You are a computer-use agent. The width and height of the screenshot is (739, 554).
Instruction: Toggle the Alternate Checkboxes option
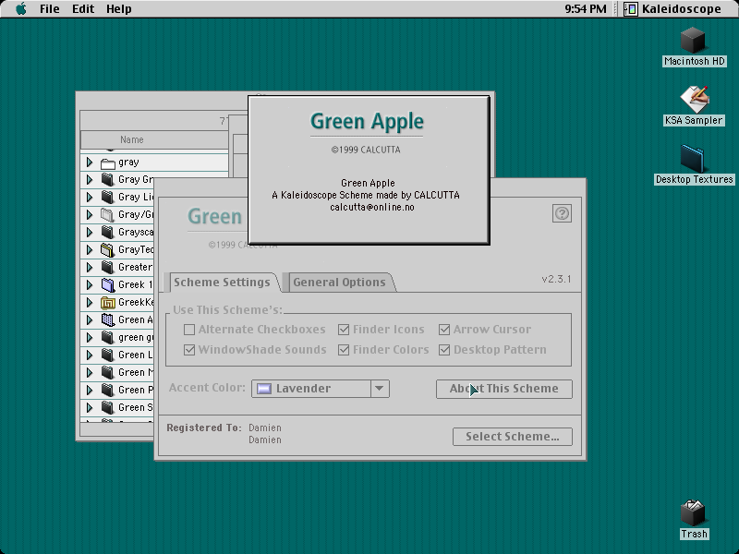click(x=189, y=330)
